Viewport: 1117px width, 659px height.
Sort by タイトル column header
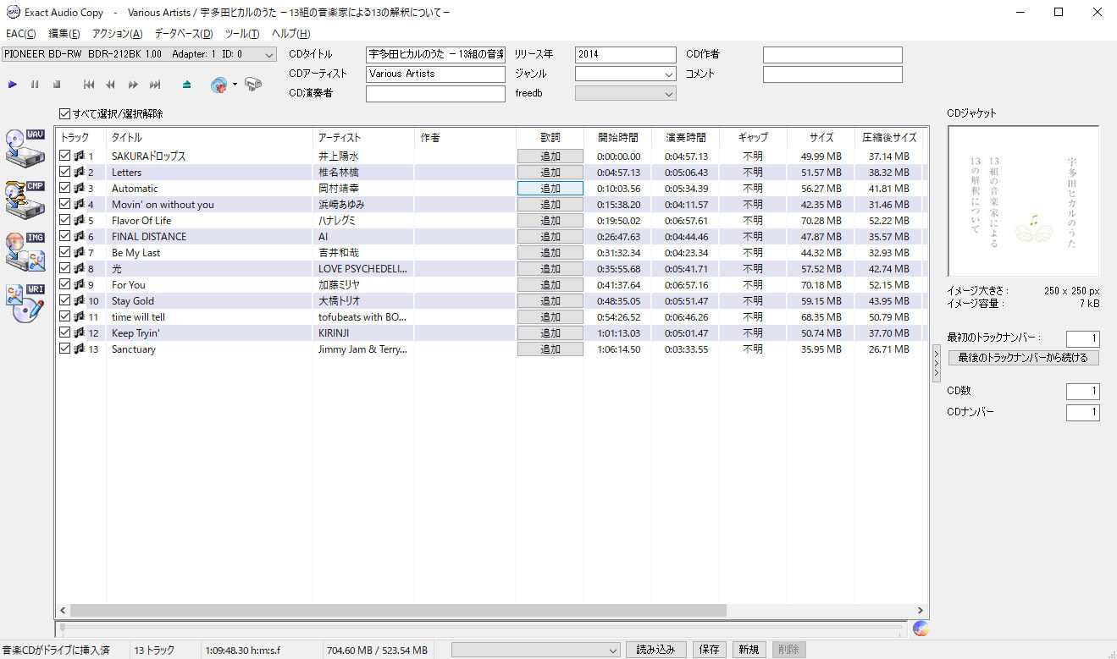click(209, 137)
